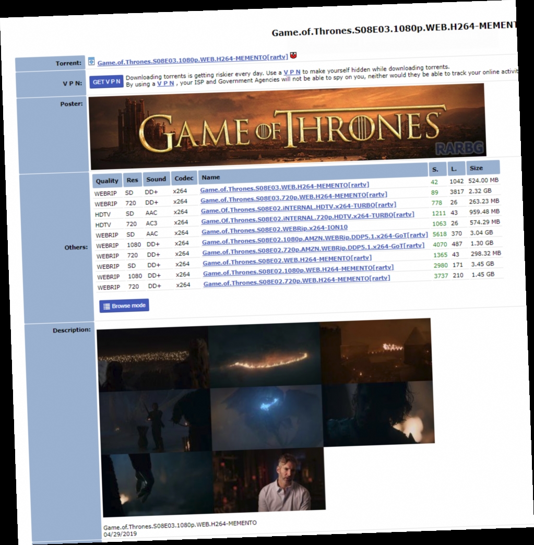Image resolution: width=534 pixels, height=545 pixels.
Task: Click the seeders value 5618
Action: tap(440, 234)
